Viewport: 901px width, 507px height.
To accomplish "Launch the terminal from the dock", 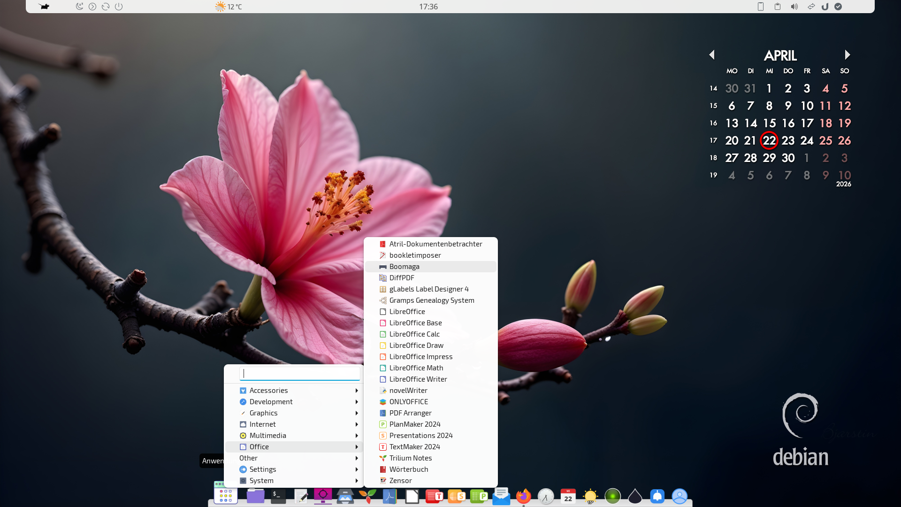I will click(278, 496).
